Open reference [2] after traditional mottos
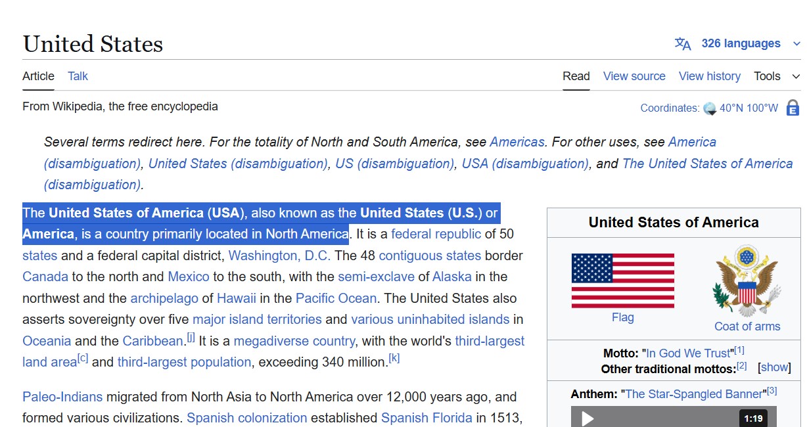 tap(742, 365)
